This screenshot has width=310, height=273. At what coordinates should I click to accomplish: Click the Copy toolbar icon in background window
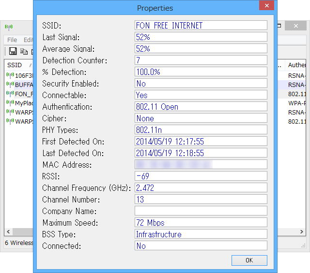[24, 51]
